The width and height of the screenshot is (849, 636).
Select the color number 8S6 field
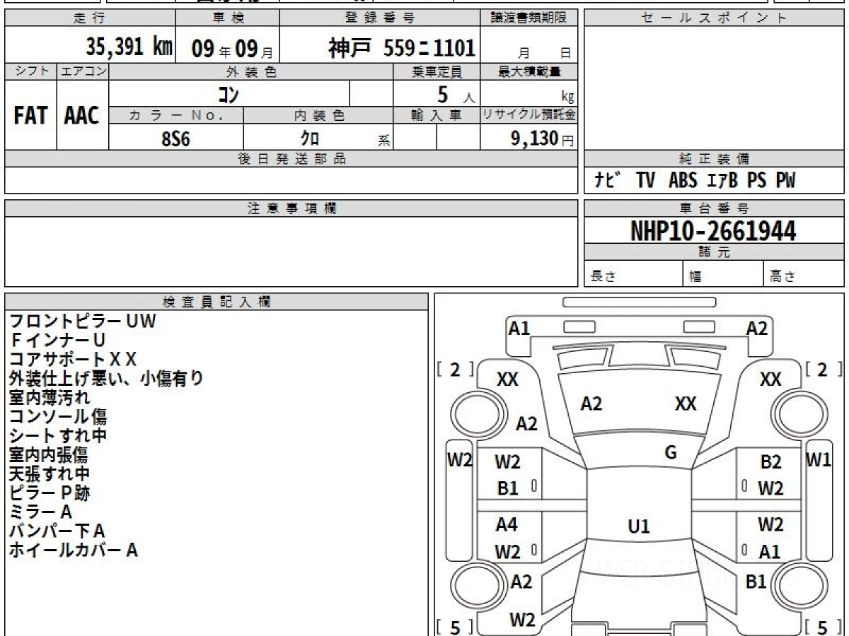tap(176, 139)
